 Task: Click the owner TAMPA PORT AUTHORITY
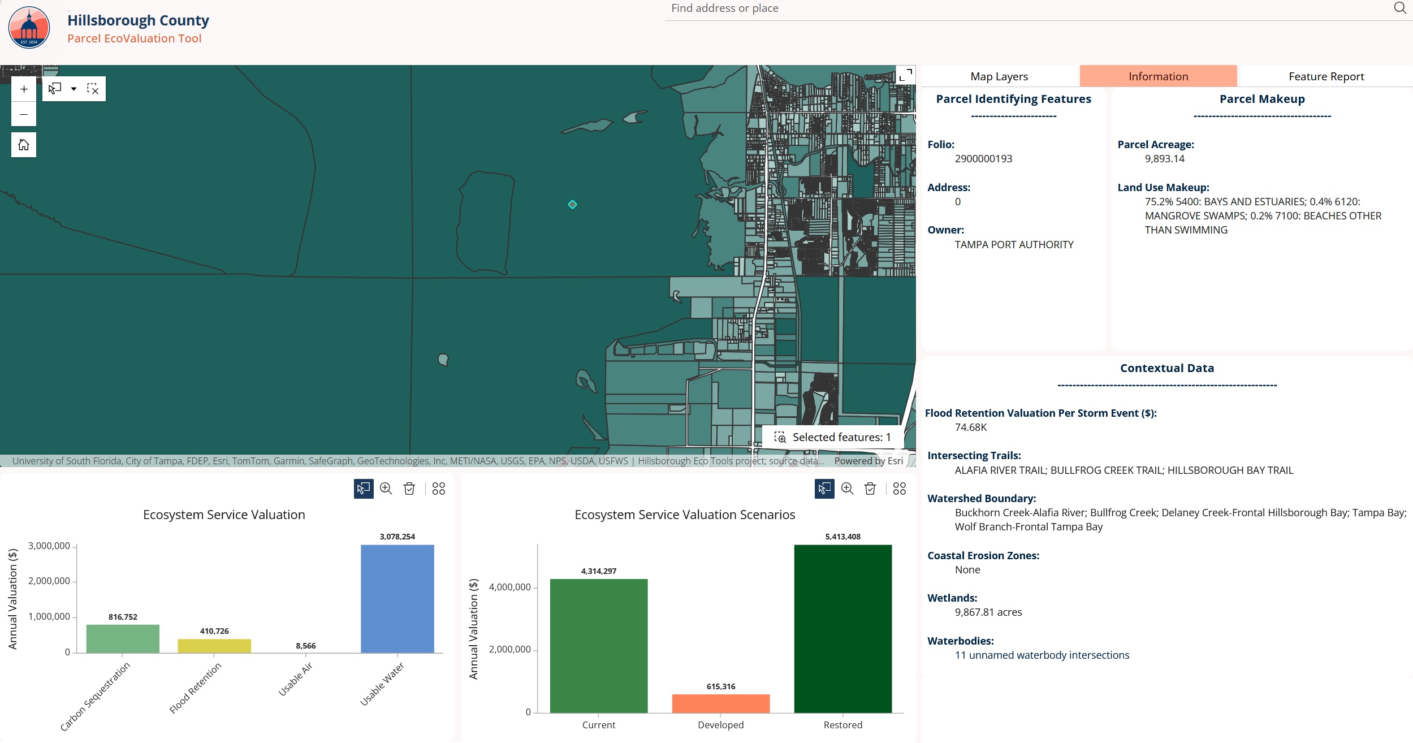click(x=1014, y=245)
